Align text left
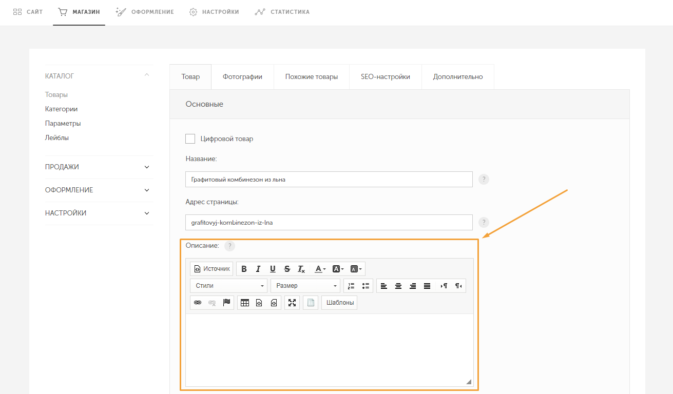 point(383,286)
